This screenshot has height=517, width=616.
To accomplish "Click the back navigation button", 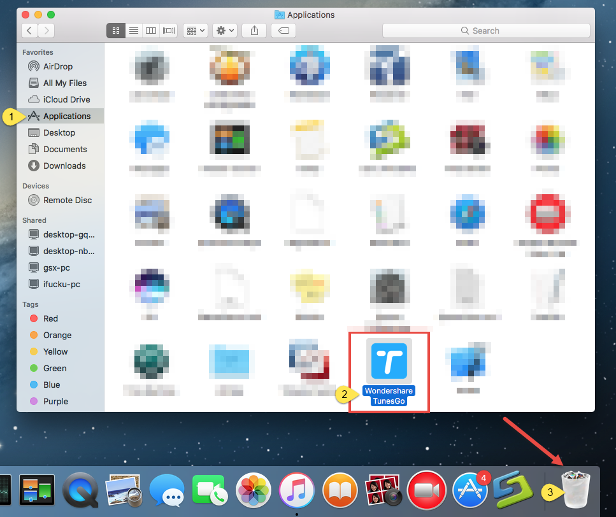I will pos(29,30).
